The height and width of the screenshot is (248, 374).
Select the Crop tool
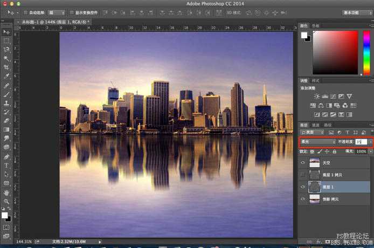click(x=6, y=67)
